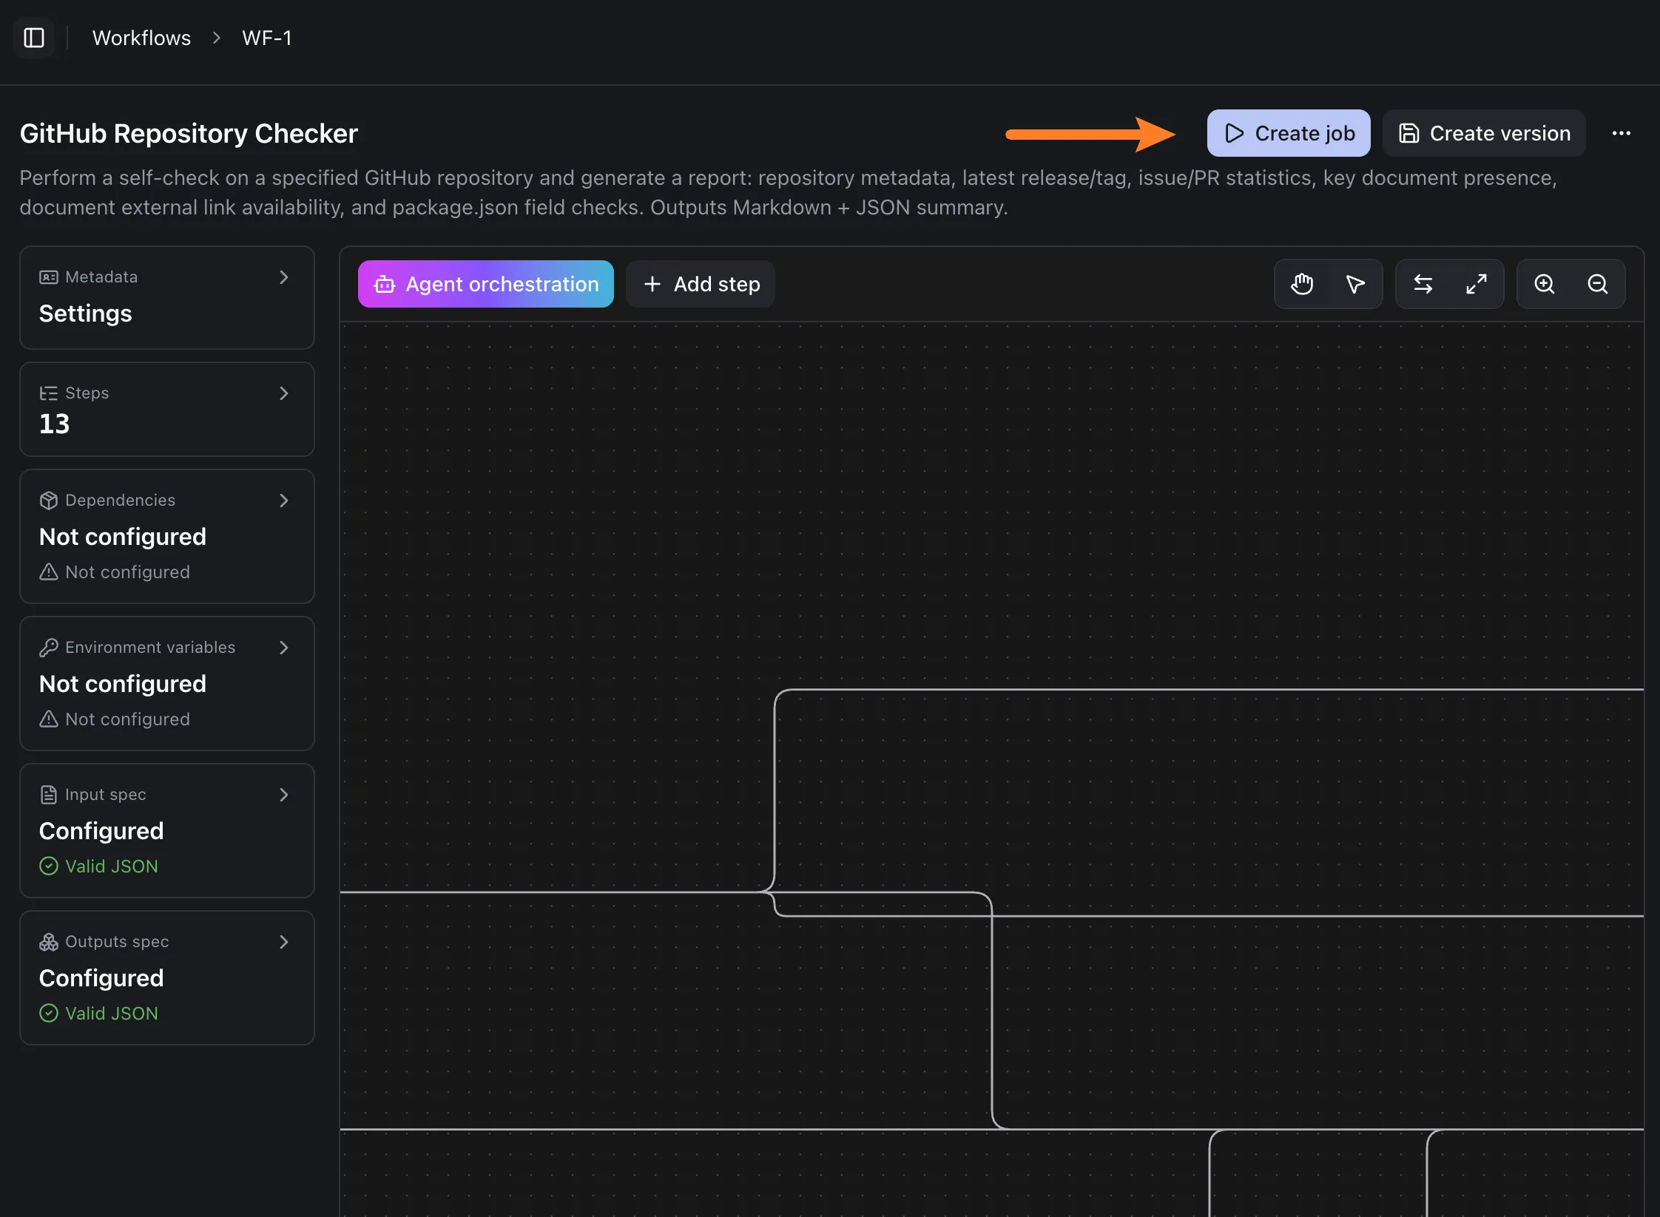Click the expand to fullscreen icon
1660x1217 pixels.
[x=1477, y=284]
